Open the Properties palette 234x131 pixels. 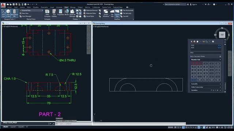[x=60, y=12]
